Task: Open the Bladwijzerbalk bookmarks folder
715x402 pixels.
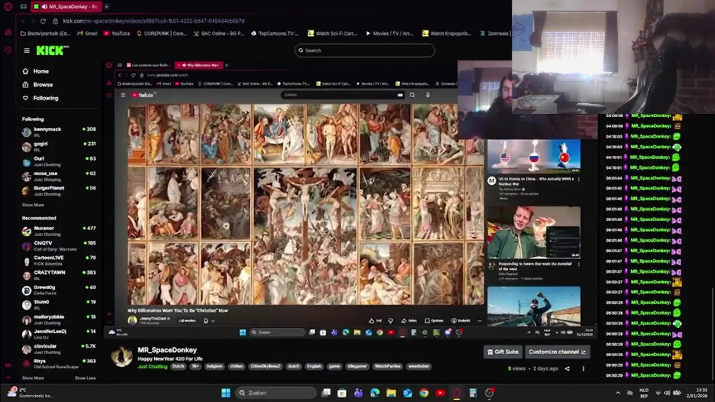Action: 45,33
